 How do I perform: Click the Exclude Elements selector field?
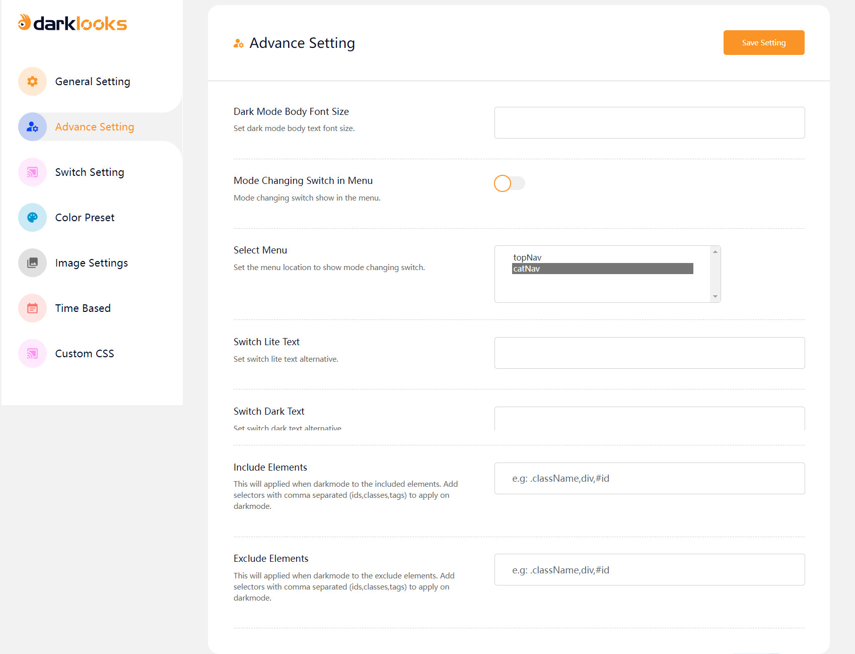649,570
